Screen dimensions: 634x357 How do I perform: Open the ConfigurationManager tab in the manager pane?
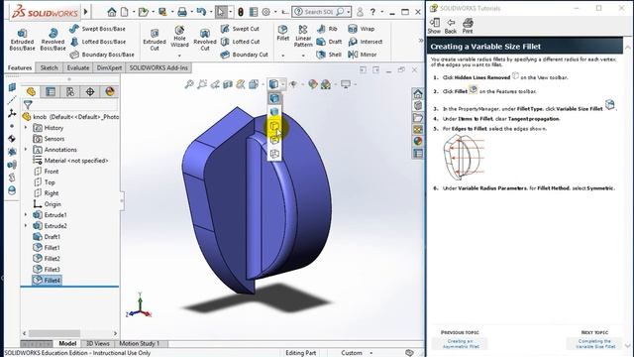[x=70, y=92]
